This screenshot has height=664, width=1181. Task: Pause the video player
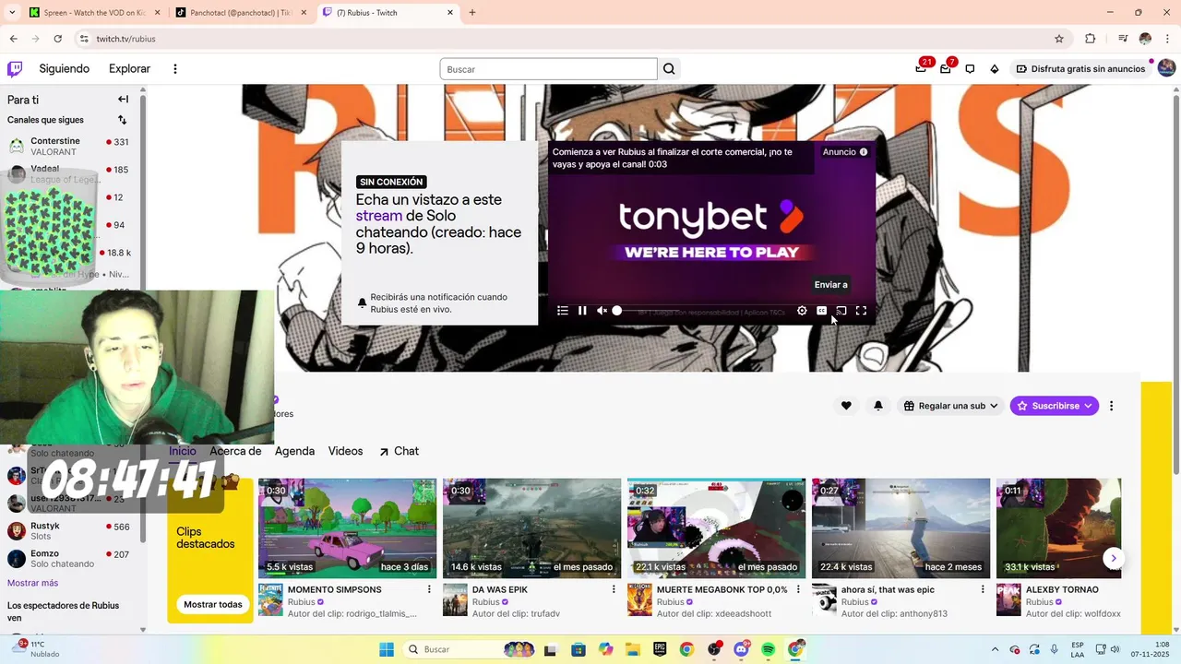tap(582, 311)
